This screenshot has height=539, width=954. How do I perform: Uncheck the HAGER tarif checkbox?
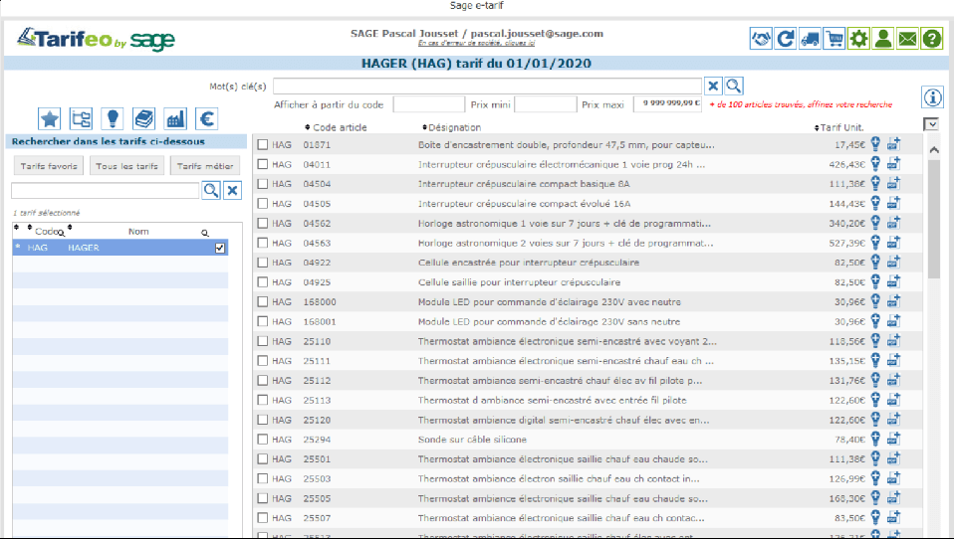(220, 248)
